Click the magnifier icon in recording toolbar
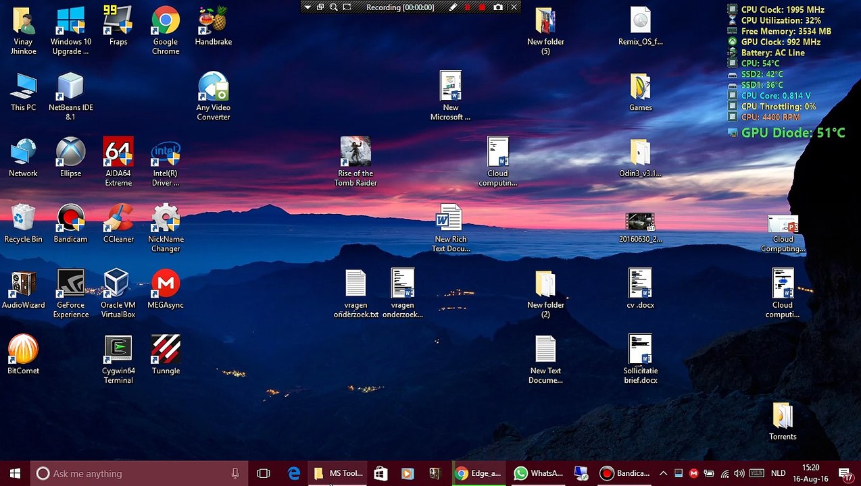 click(x=333, y=7)
